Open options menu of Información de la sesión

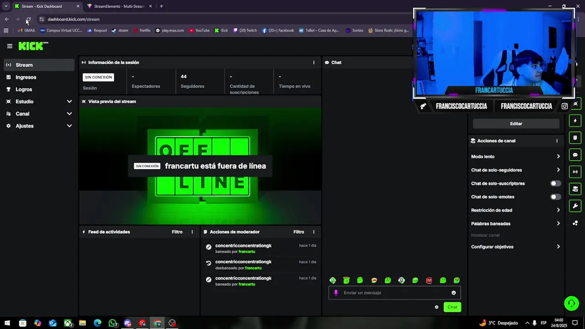(314, 63)
